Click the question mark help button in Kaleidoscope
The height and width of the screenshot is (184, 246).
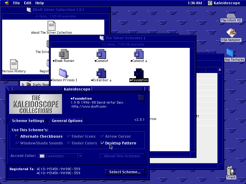(141, 98)
